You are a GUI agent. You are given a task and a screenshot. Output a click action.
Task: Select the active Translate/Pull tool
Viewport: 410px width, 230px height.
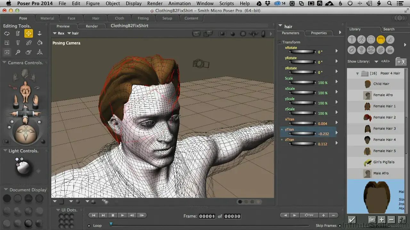(x=29, y=34)
